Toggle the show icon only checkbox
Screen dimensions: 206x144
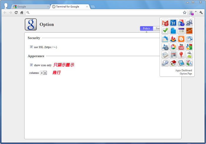31,65
